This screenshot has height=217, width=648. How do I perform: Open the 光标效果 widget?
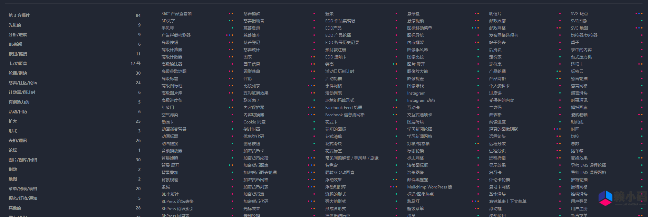[x=252, y=209]
